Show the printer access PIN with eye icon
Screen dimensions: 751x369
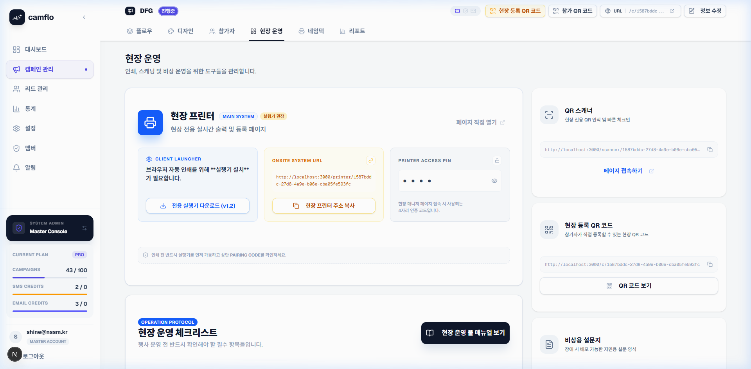pyautogui.click(x=494, y=181)
